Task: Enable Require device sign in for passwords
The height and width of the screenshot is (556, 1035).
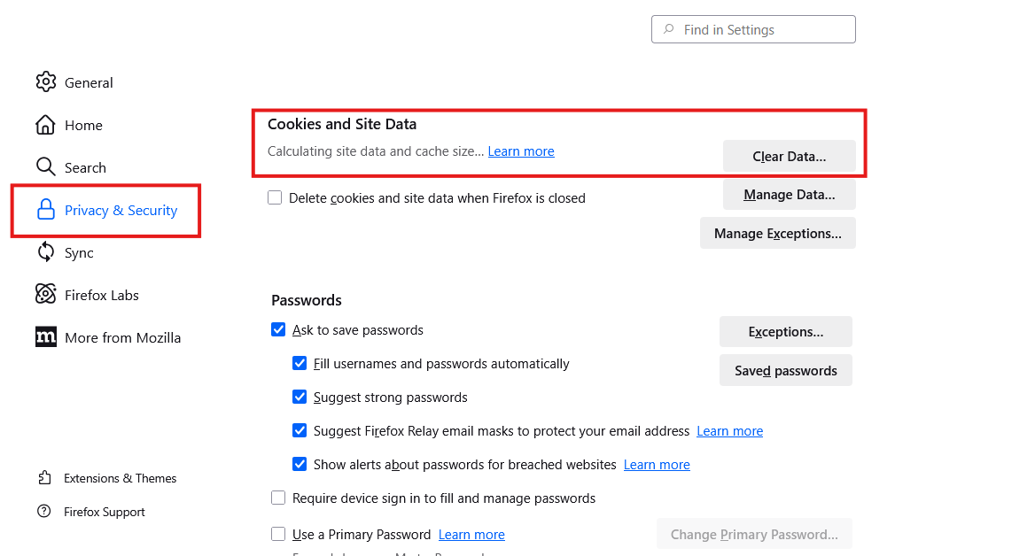Action: coord(278,498)
